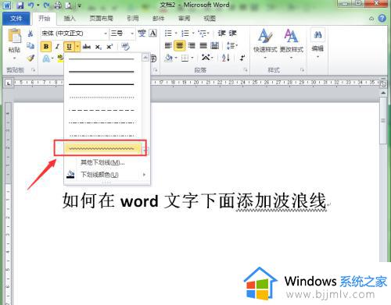The height and width of the screenshot is (305, 391).
Task: Open the Borders dropdown arrow
Action: pyautogui.click(x=192, y=58)
